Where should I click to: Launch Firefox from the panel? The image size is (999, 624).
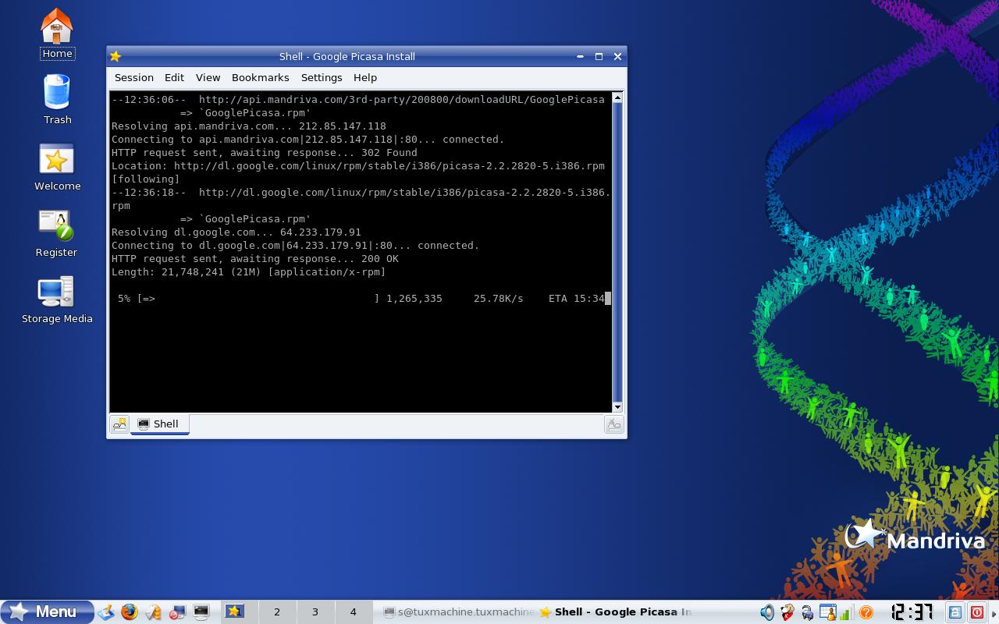pyautogui.click(x=130, y=612)
